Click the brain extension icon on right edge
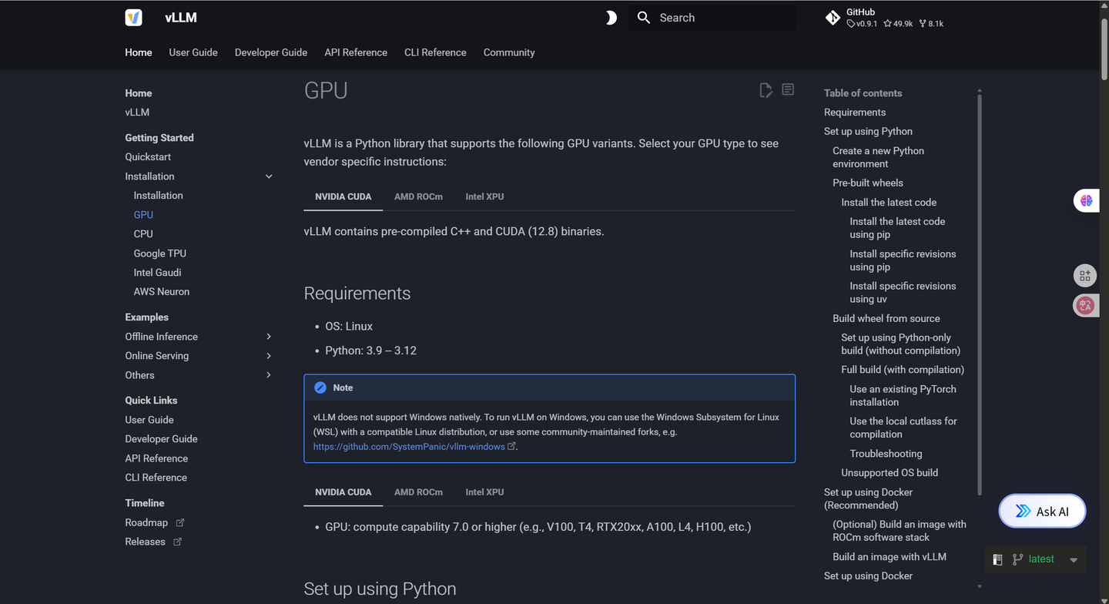Image resolution: width=1109 pixels, height=604 pixels. (x=1086, y=201)
